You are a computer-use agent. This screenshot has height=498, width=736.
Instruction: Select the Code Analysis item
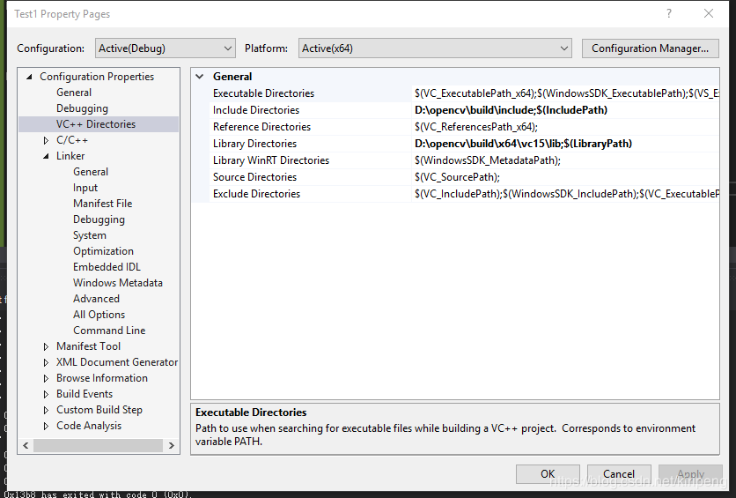click(x=89, y=426)
